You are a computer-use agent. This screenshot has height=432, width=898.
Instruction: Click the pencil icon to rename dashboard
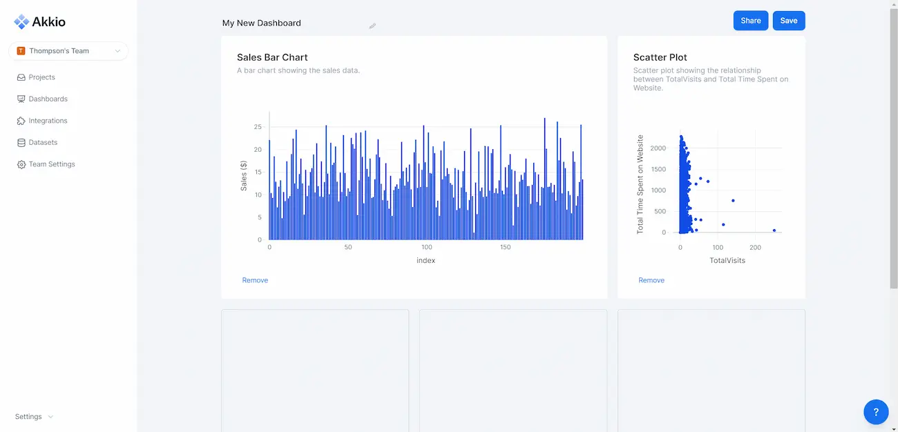coord(372,26)
